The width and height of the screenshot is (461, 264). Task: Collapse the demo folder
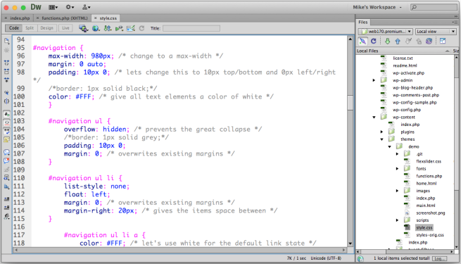tap(389, 146)
